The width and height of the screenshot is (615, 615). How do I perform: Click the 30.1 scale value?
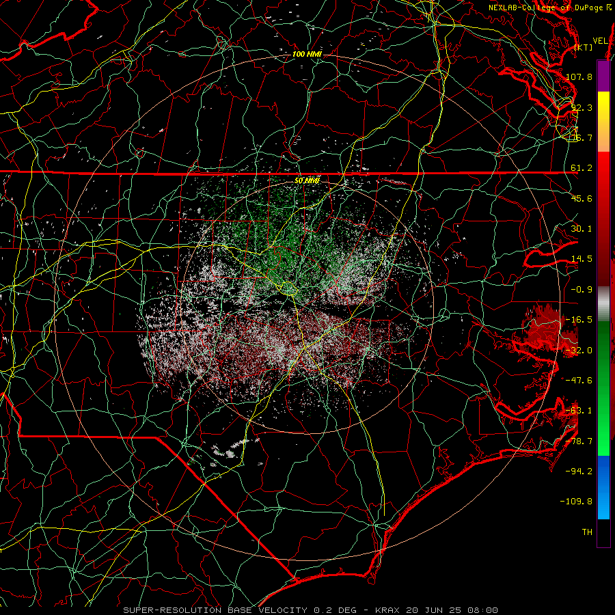coord(582,229)
